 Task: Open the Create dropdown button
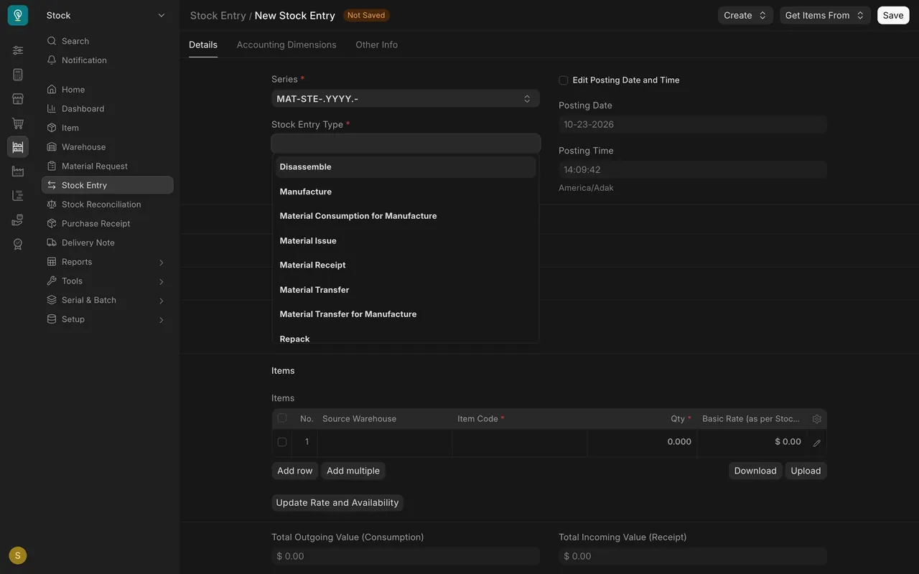pyautogui.click(x=745, y=15)
